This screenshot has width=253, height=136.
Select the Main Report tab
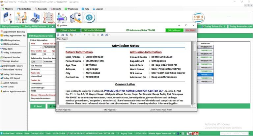point(62,39)
